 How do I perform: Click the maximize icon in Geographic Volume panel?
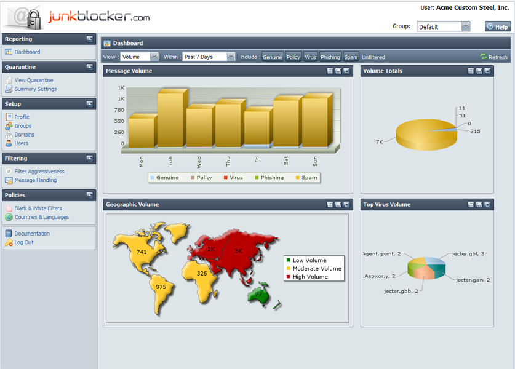[346, 205]
